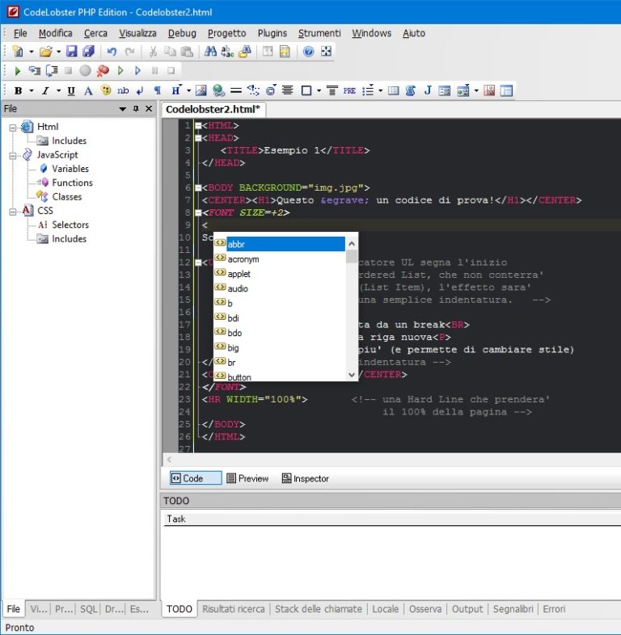Open the Inspector view
Viewport: 621px width, 635px height.
[x=305, y=478]
